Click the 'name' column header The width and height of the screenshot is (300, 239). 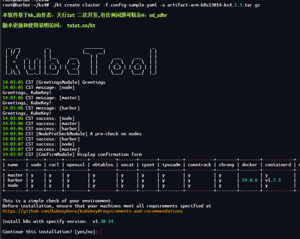point(13,165)
